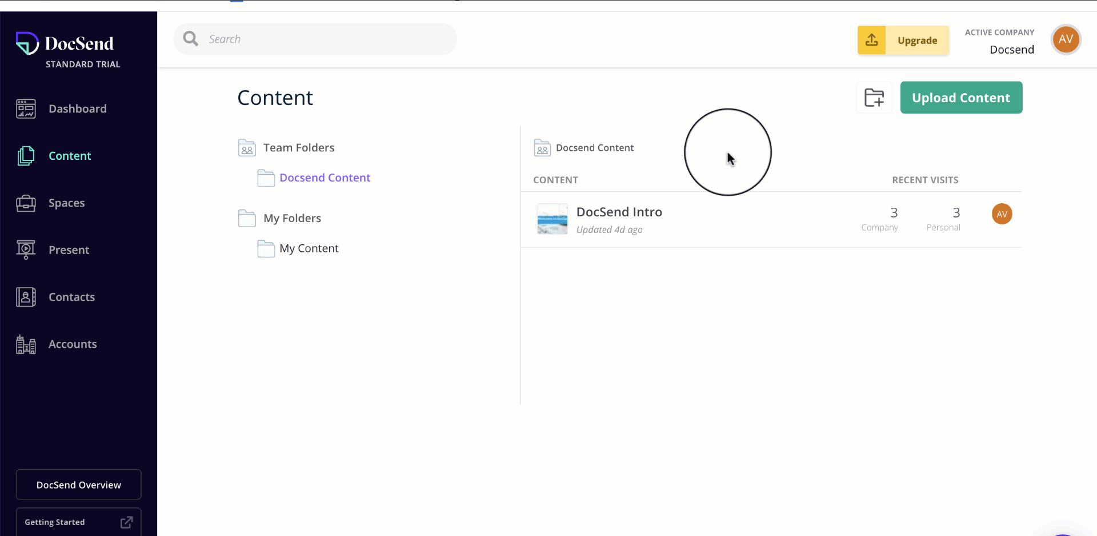Viewport: 1097px width, 536px height.
Task: Open the AV profile avatar in header
Action: click(x=1066, y=39)
